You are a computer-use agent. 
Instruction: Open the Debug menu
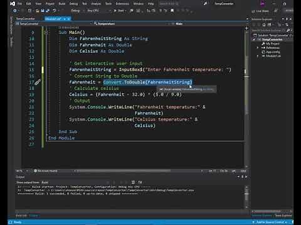point(73,4)
